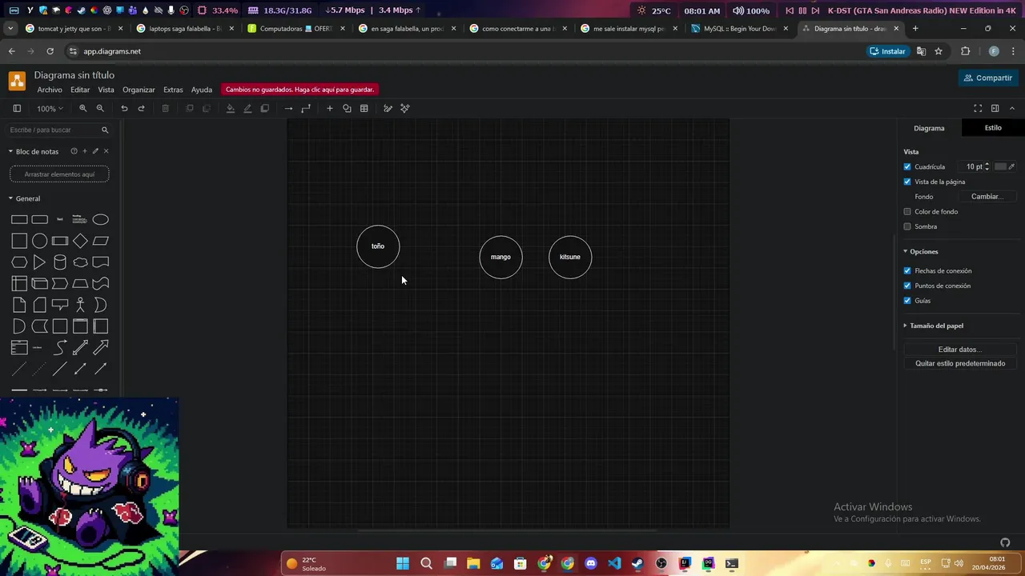
Task: Open the Vista menu
Action: click(x=106, y=90)
